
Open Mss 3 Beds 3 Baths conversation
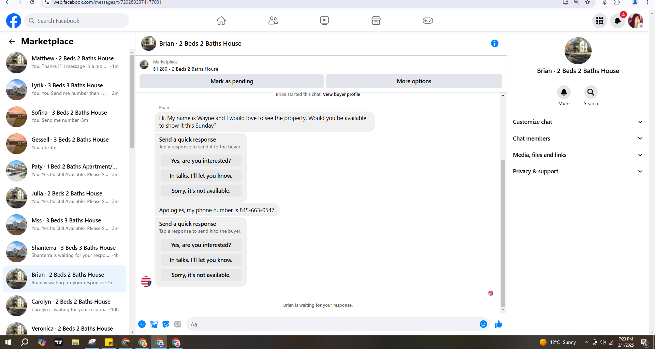tap(64, 224)
